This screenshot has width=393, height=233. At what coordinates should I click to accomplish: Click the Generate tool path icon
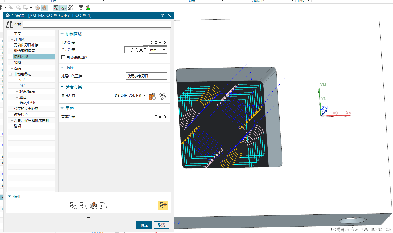73,206
